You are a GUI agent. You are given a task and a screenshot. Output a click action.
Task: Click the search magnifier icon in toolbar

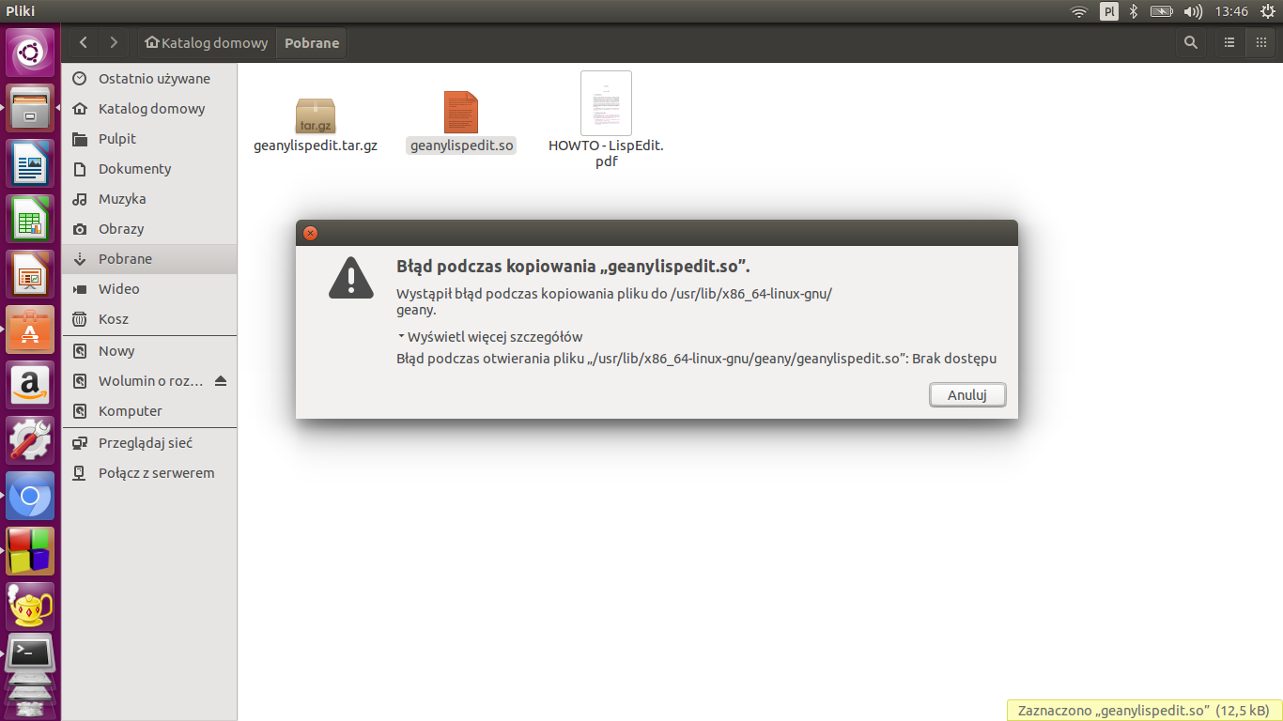pyautogui.click(x=1191, y=42)
